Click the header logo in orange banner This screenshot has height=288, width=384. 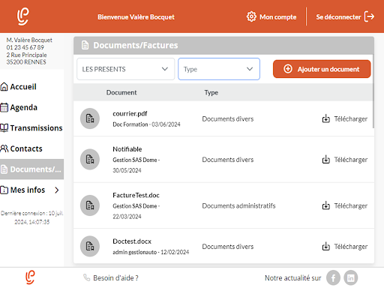coord(22,16)
